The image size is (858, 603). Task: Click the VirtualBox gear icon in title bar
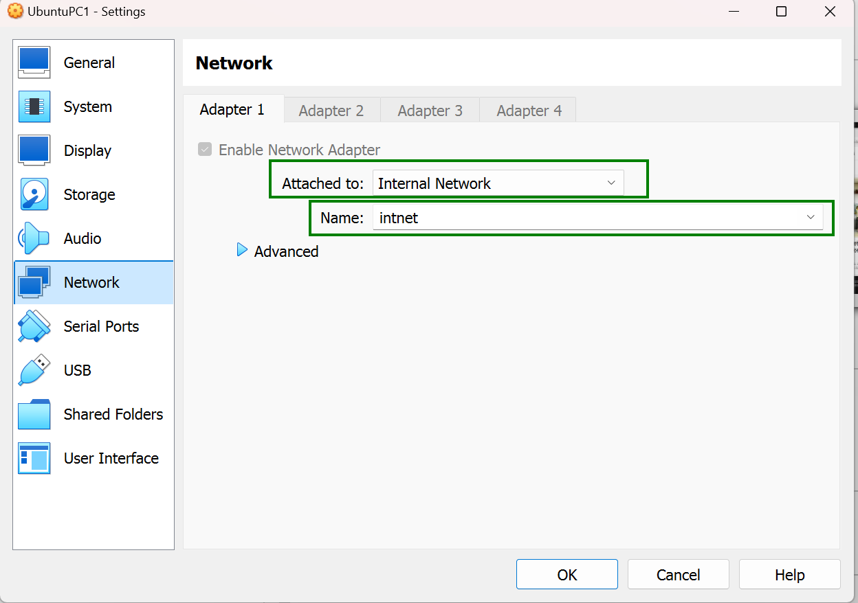(15, 11)
